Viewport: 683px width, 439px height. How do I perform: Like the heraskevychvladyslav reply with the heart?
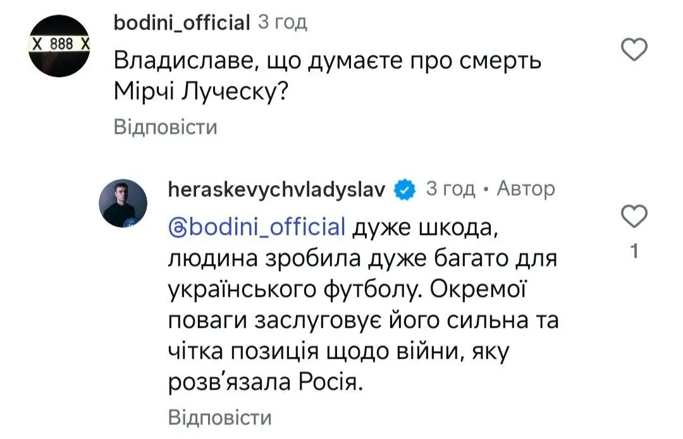tap(635, 218)
